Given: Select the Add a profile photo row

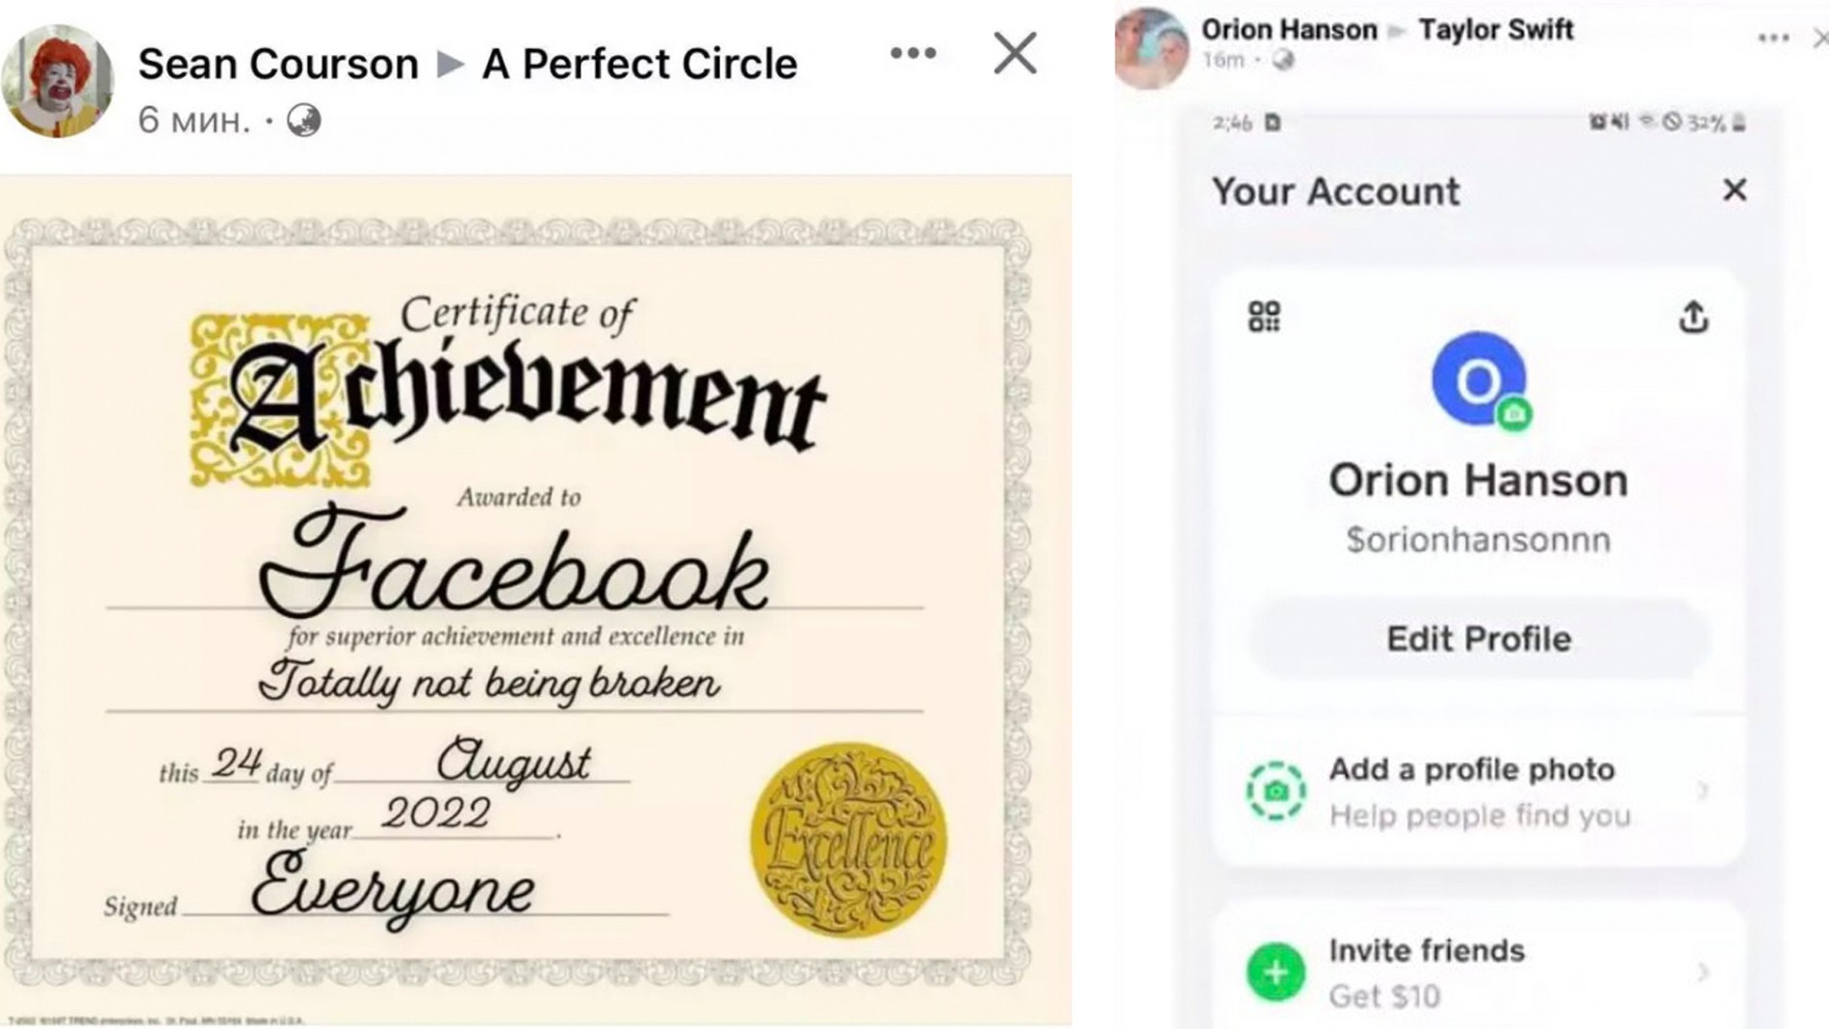Looking at the screenshot, I should 1478,791.
